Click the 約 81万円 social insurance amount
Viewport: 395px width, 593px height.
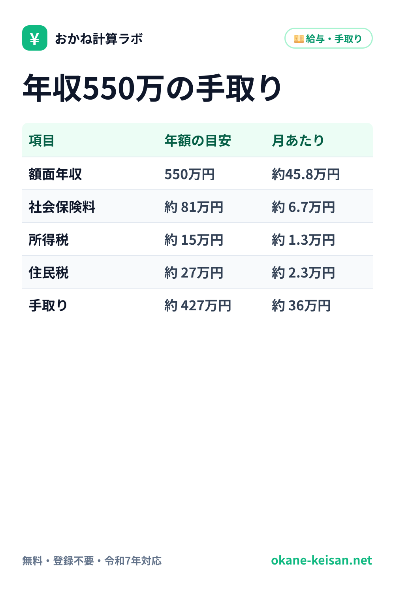(194, 207)
